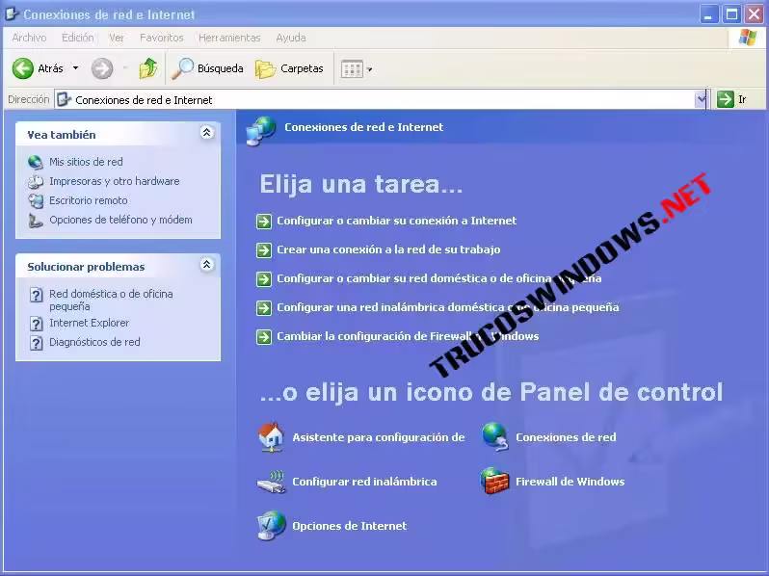Collapse the Vea también panel

(x=206, y=132)
